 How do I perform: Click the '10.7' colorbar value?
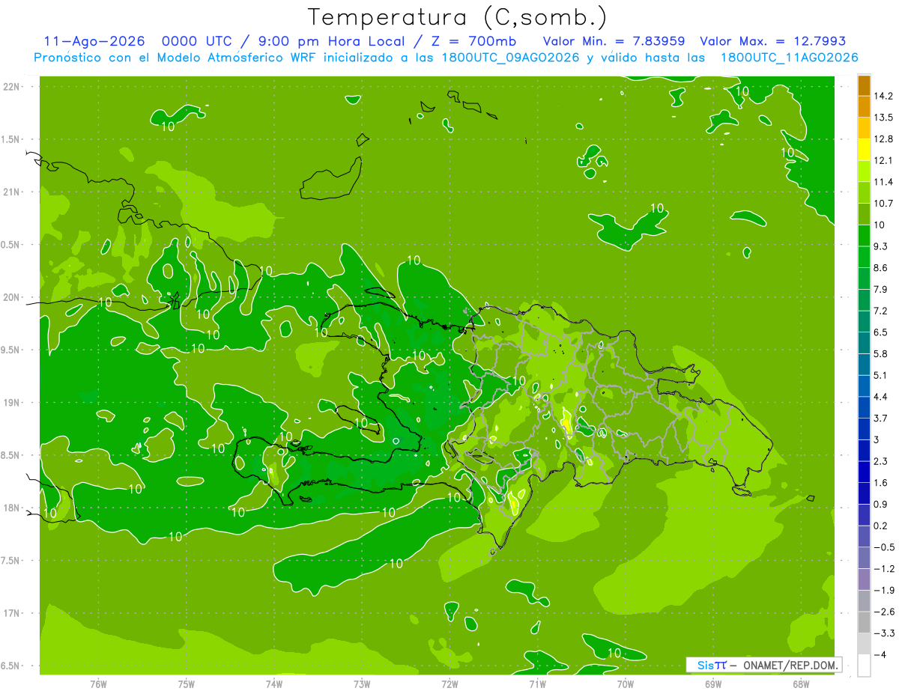tap(884, 203)
